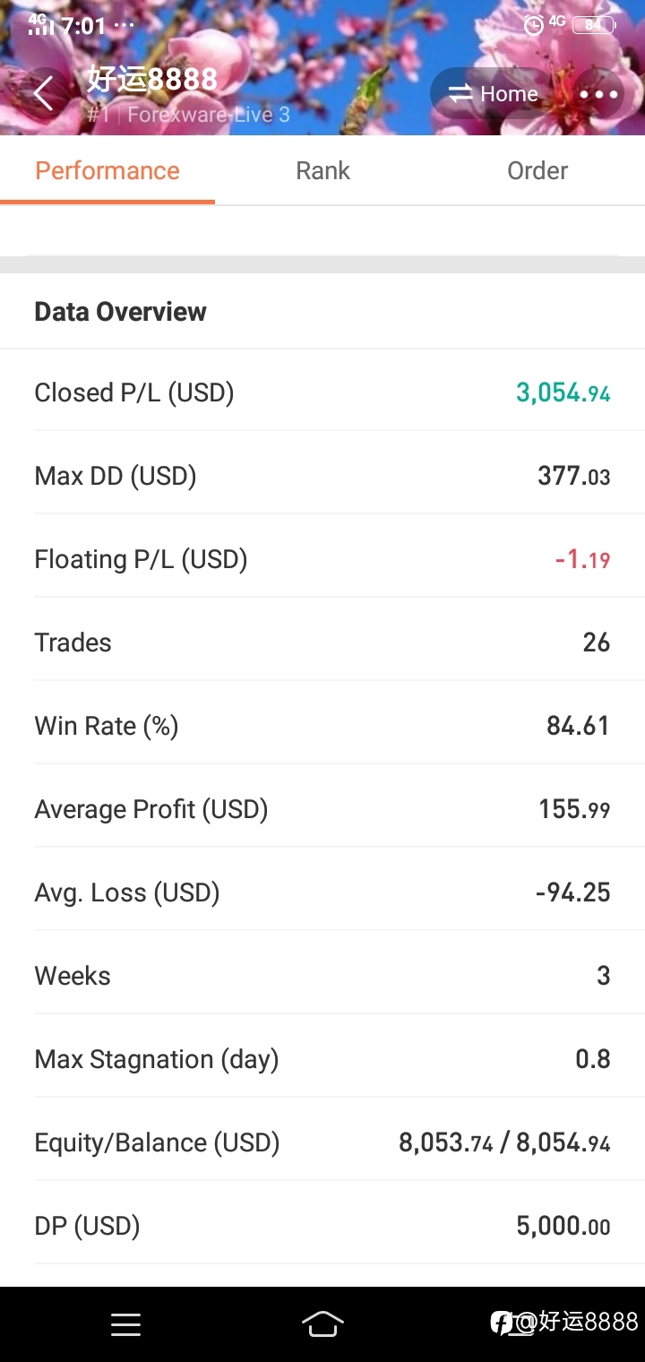Switch to the Rank tab
645x1362 pixels.
click(x=322, y=170)
